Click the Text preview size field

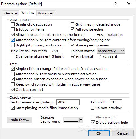pos(68,102)
